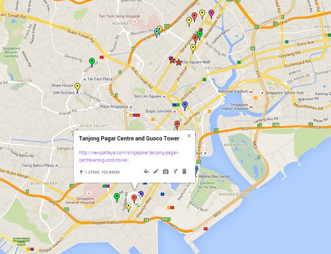Click the red star left of City Square Mall
Viewport: 331px width, 254px height.
pos(179,62)
